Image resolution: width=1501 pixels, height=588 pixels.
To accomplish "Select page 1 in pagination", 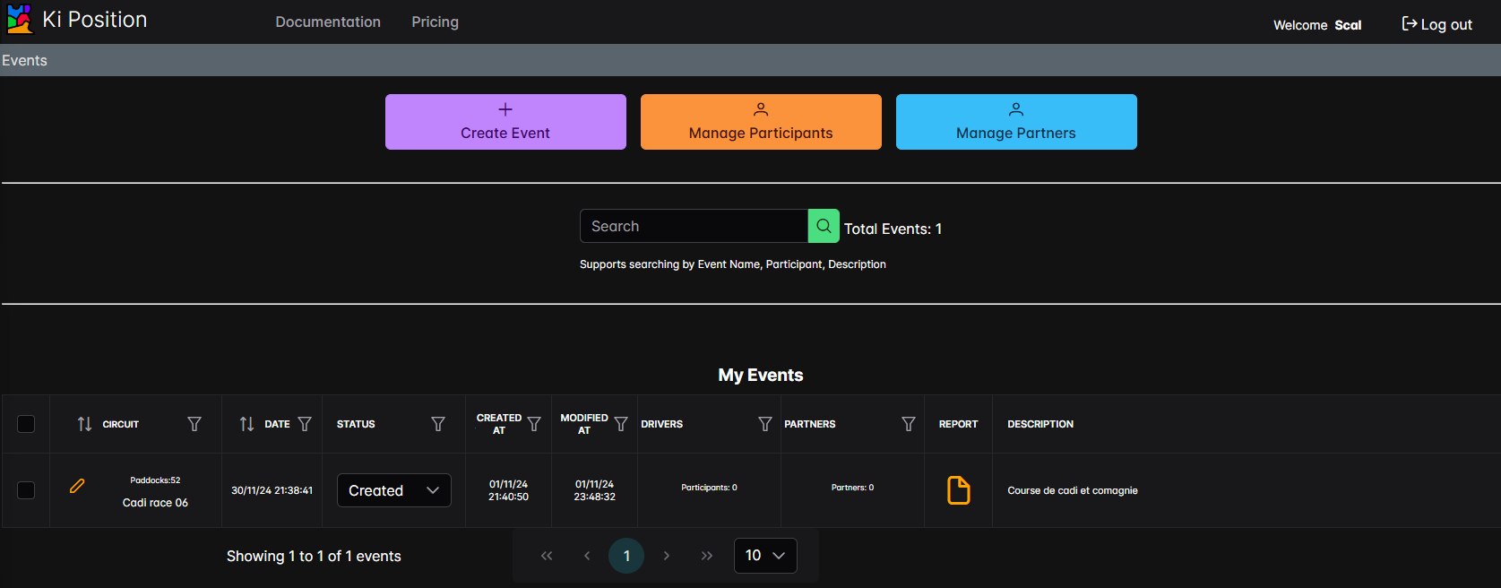I will (626, 556).
